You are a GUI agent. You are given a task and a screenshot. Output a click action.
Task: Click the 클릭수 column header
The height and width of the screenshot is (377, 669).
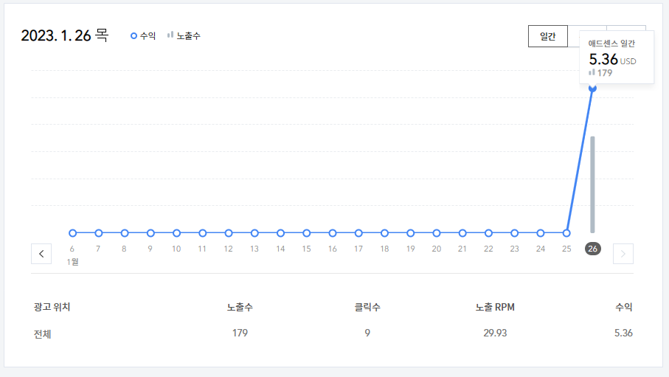(367, 307)
